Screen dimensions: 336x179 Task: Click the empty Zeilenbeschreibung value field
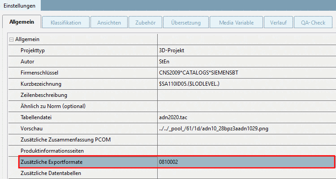pos(246,95)
